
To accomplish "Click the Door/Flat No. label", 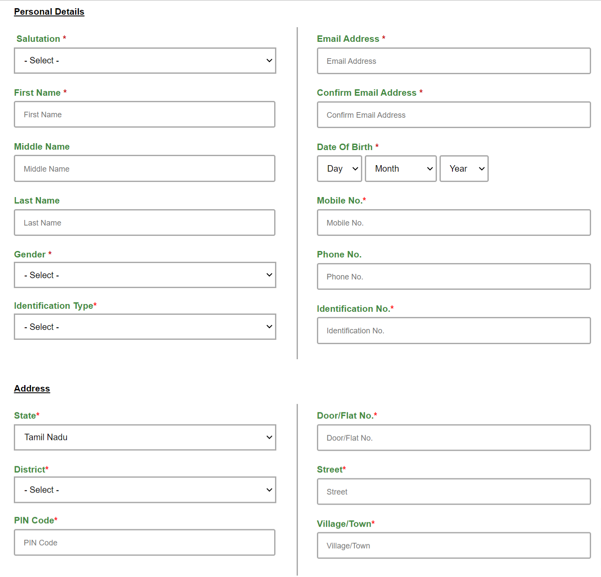I will [345, 416].
